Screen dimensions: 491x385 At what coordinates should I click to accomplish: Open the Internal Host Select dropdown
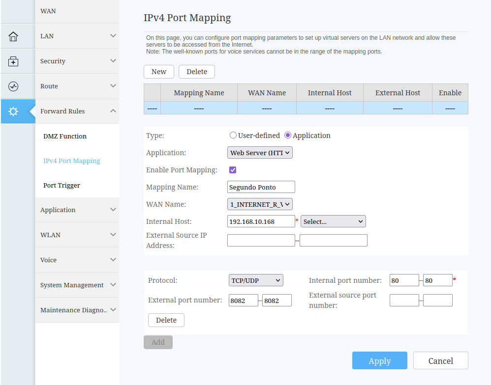[333, 221]
